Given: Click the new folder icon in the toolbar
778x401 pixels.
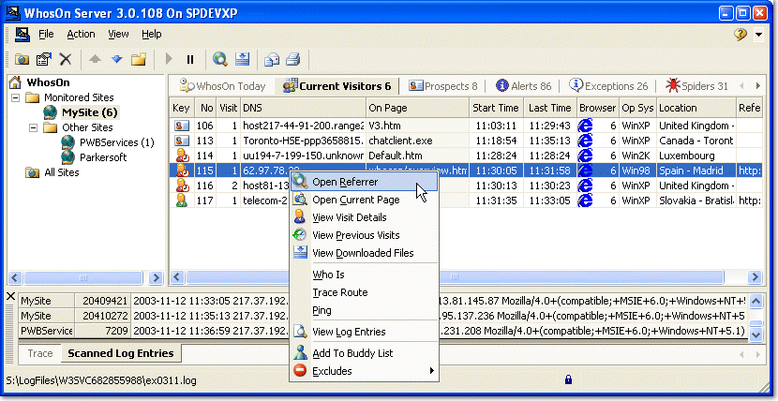Looking at the screenshot, I should (x=139, y=59).
